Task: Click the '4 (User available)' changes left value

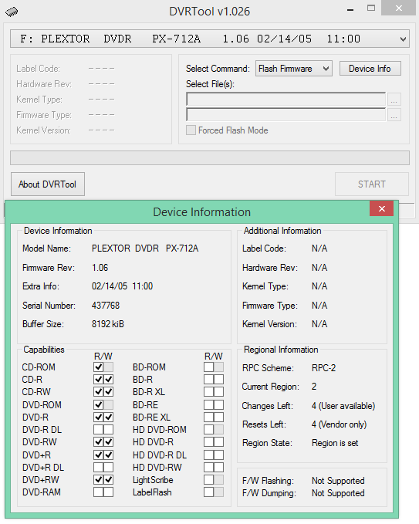Action: (343, 406)
